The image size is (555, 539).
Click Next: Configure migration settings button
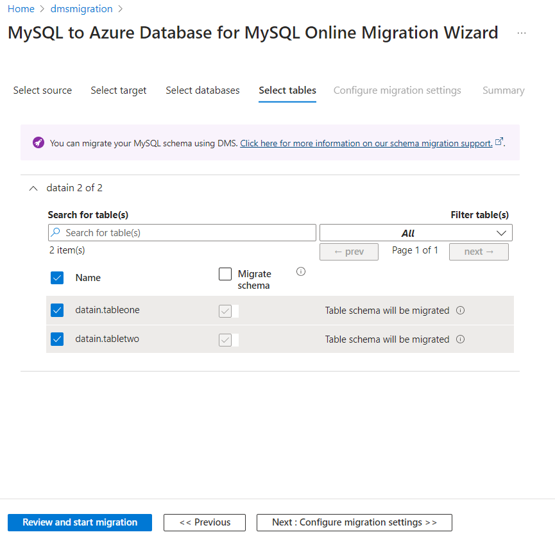click(x=354, y=522)
